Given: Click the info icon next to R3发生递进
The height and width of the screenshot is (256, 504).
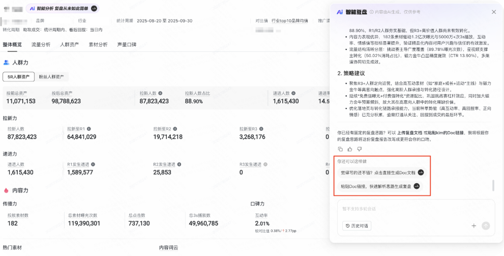Looking at the screenshot, I should point(265,164).
